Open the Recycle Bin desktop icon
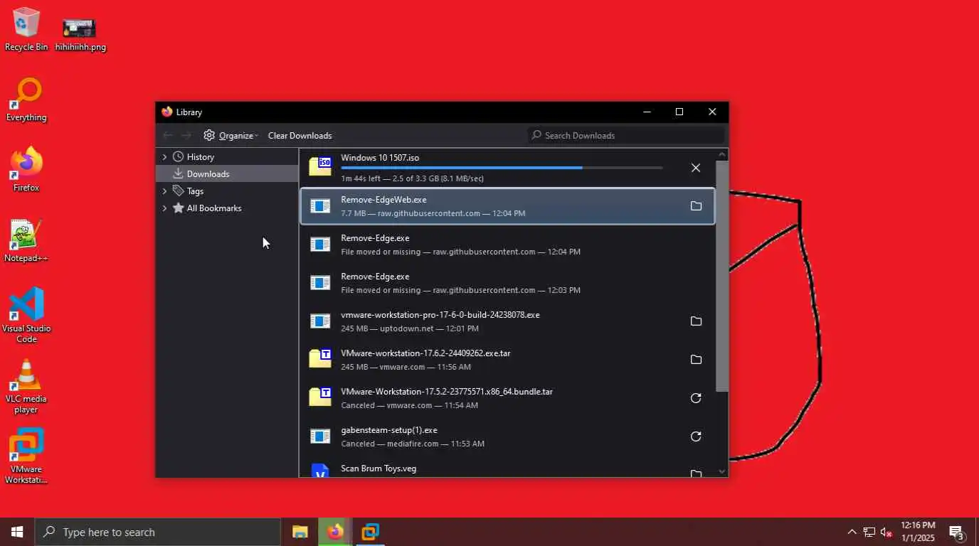Viewport: 979px width, 546px height. coord(26,28)
